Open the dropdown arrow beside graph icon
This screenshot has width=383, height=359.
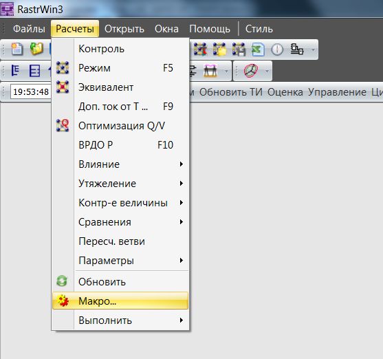point(267,71)
